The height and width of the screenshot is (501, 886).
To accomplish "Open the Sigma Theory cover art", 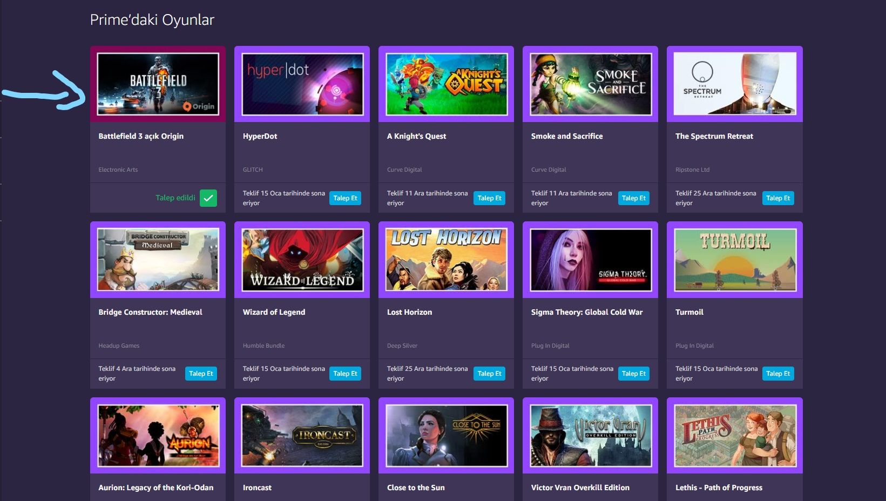I will [591, 260].
